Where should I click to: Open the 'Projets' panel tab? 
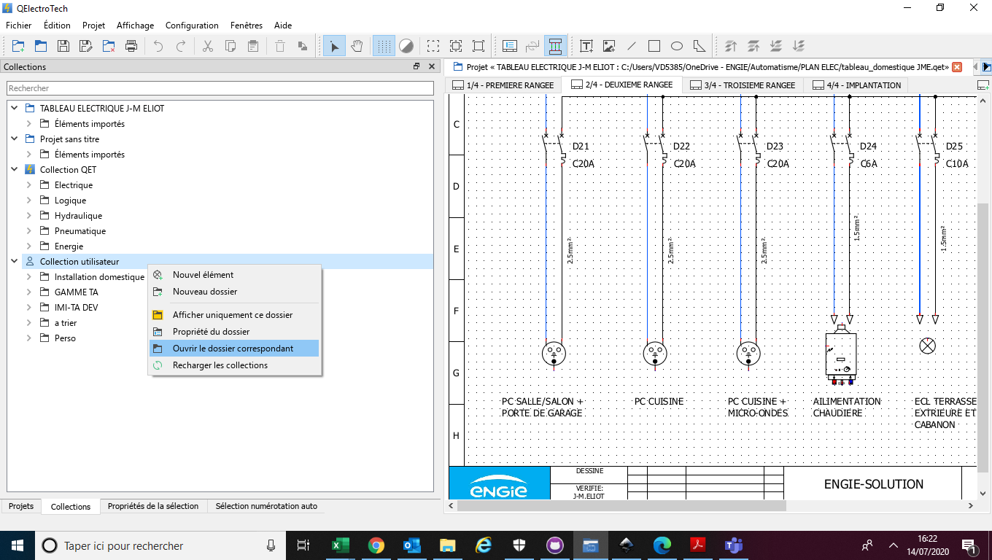pyautogui.click(x=21, y=506)
